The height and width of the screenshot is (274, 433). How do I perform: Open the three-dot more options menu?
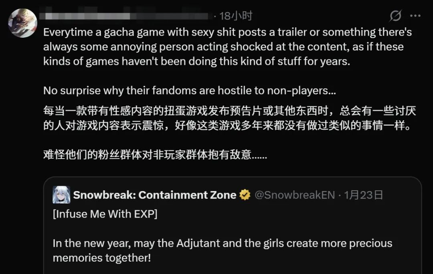(415, 16)
